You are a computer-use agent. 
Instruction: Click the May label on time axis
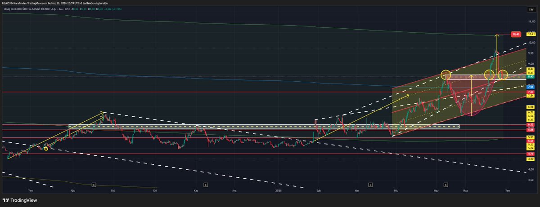click(x=436, y=190)
